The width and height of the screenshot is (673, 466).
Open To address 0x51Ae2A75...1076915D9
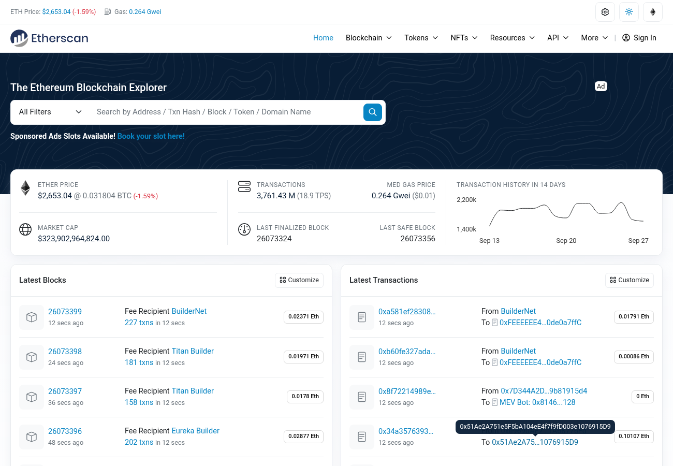535,442
